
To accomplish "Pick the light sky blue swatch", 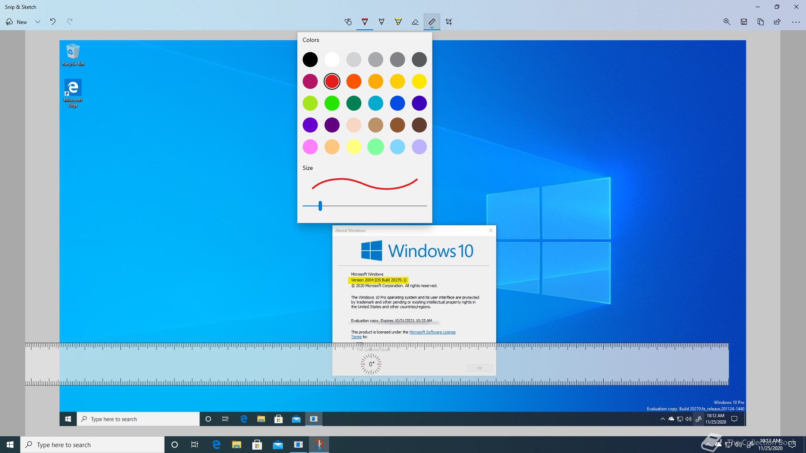I will (398, 147).
